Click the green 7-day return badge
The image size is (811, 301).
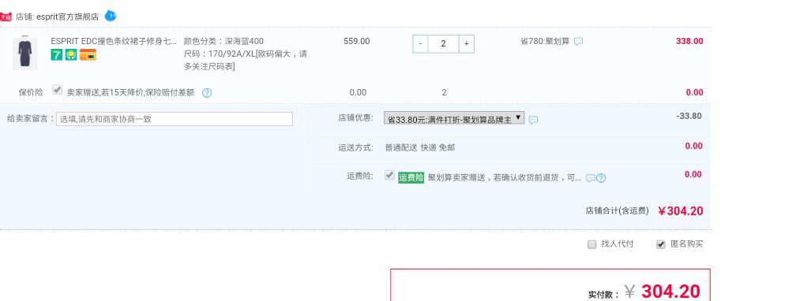(56, 54)
